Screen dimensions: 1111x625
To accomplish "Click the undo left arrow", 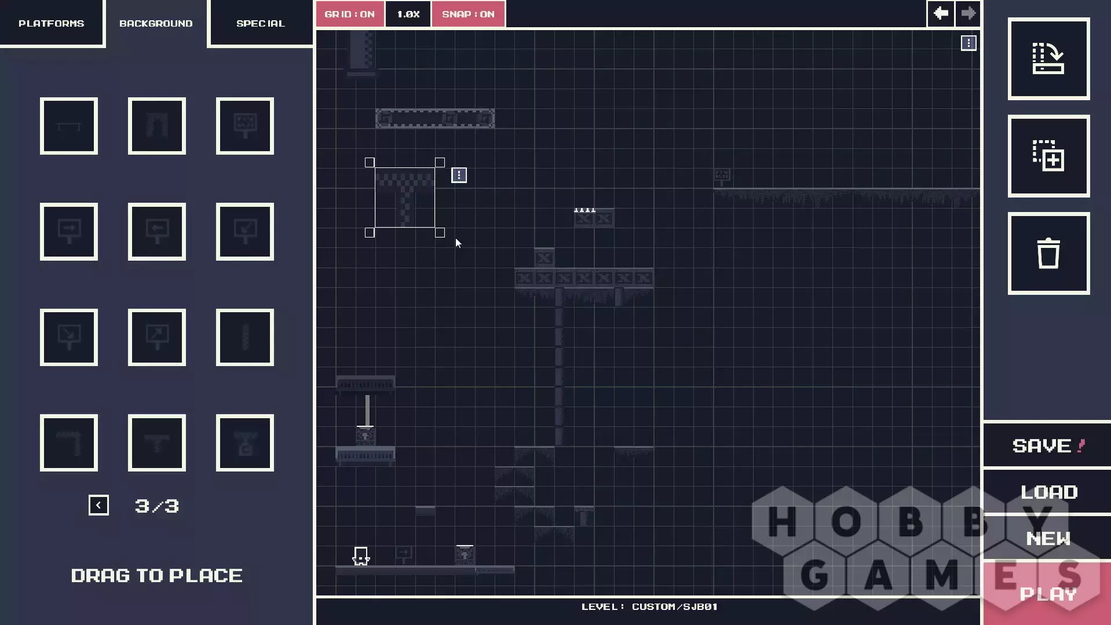I will tap(941, 13).
